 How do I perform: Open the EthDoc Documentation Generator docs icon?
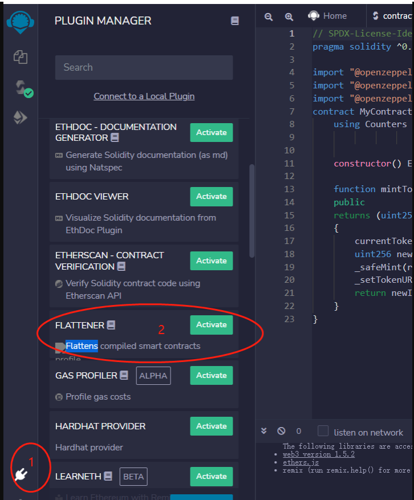[115, 137]
